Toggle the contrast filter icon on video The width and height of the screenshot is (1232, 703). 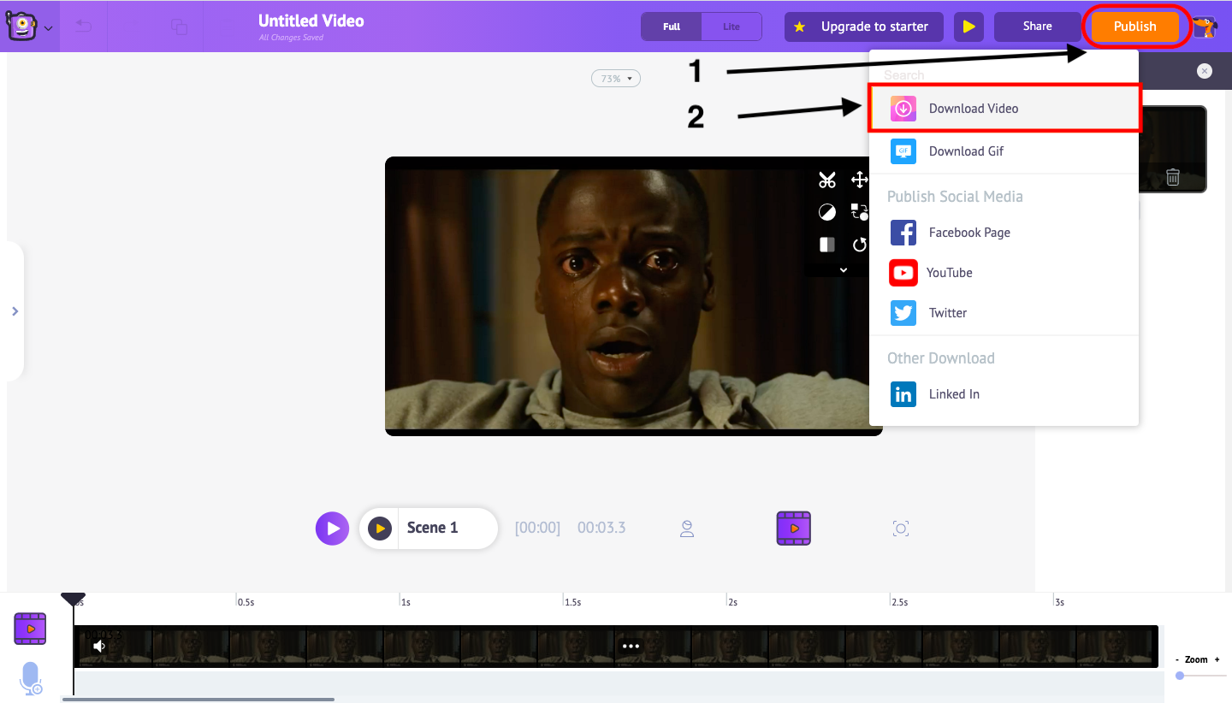coord(826,212)
